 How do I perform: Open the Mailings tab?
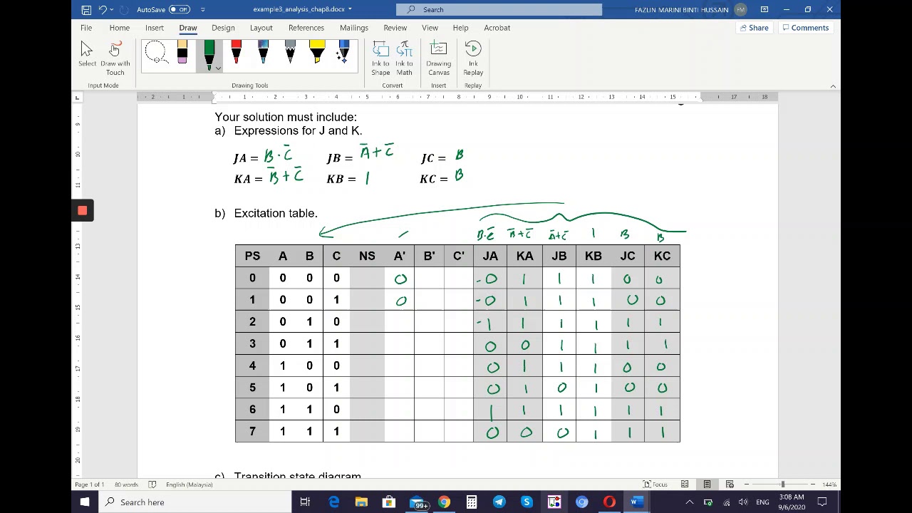pyautogui.click(x=353, y=28)
